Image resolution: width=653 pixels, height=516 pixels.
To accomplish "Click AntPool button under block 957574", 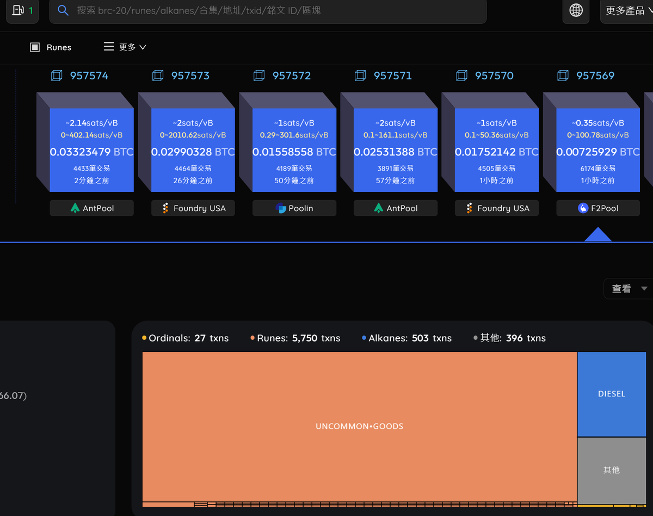I will click(x=91, y=208).
